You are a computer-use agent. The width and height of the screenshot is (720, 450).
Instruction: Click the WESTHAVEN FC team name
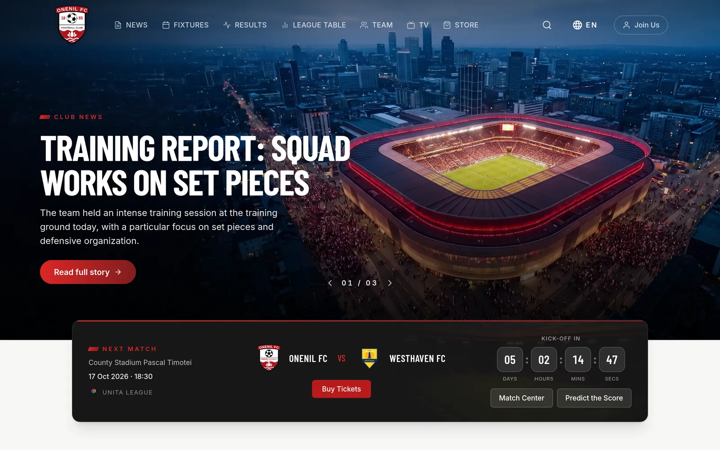[418, 359]
